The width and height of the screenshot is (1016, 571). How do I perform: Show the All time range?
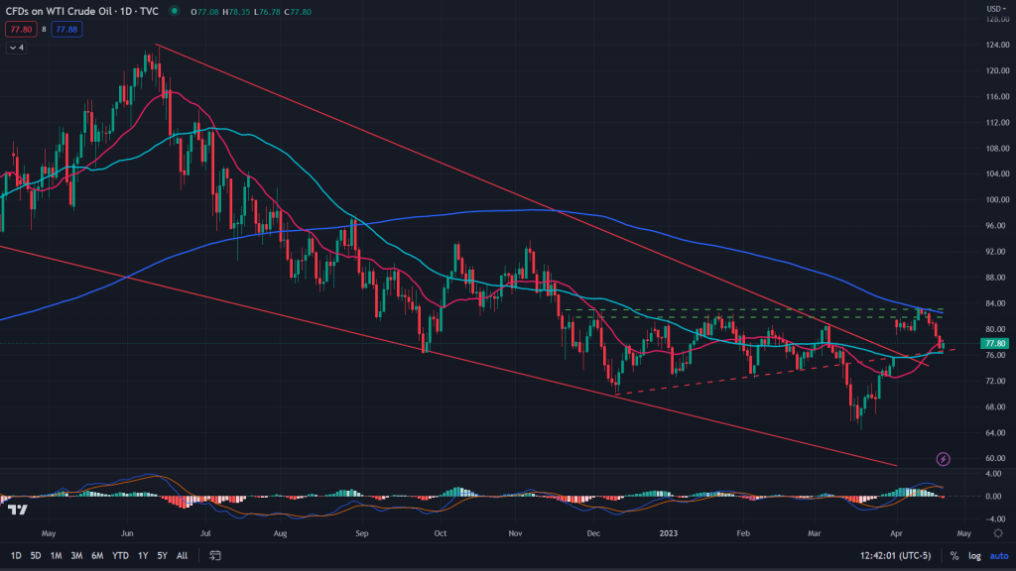[183, 556]
